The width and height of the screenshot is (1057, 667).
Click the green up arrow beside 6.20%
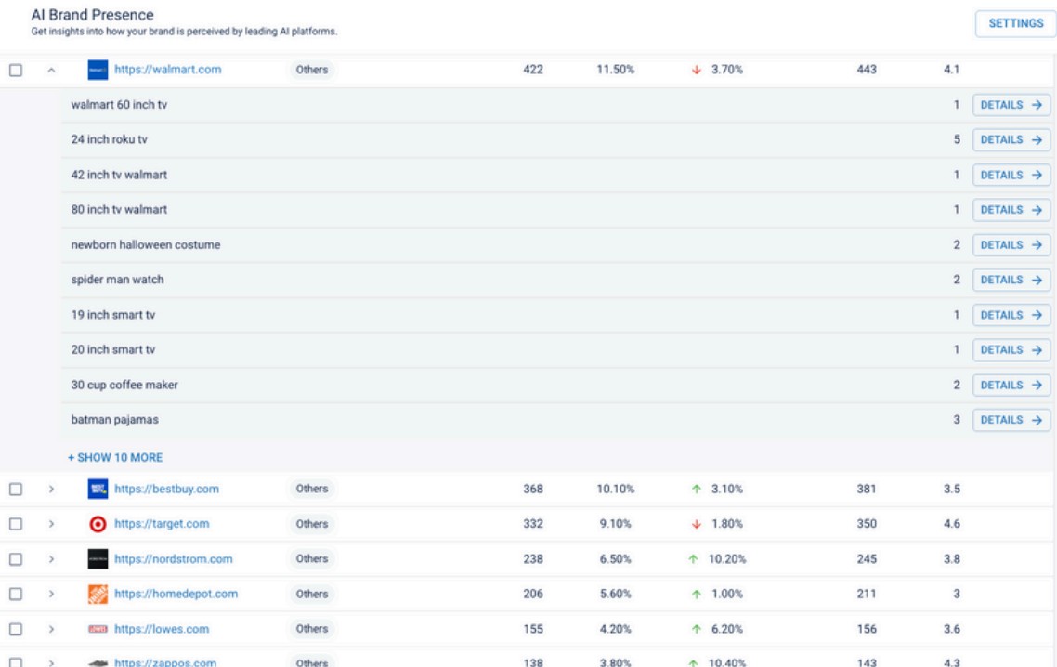pyautogui.click(x=697, y=629)
